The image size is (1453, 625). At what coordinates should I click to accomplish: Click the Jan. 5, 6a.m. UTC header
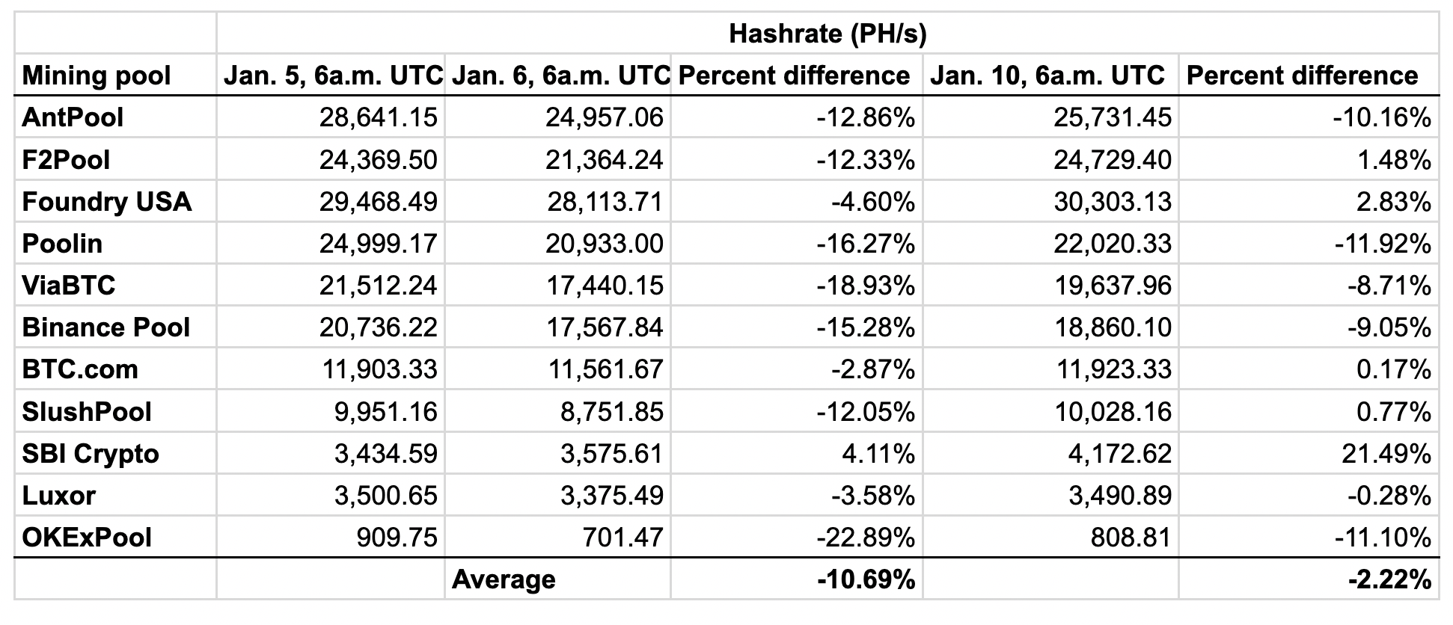click(331, 76)
